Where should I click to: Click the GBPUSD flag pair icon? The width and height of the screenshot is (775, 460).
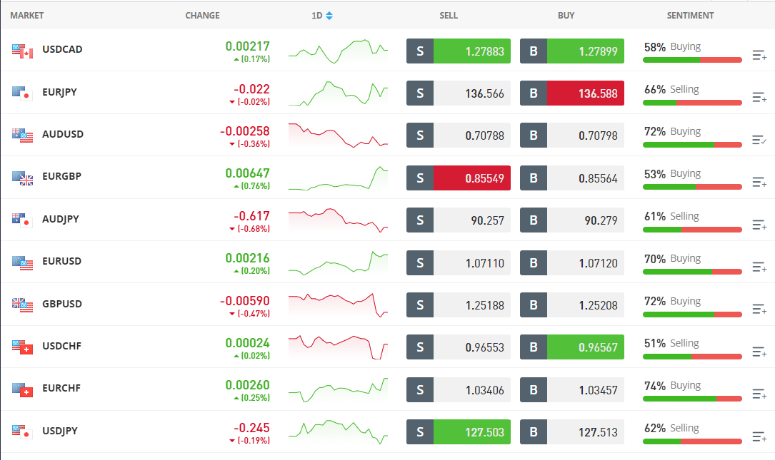coord(23,305)
